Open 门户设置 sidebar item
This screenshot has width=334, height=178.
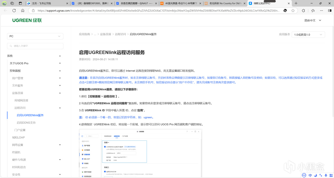pyautogui.click(x=20, y=130)
